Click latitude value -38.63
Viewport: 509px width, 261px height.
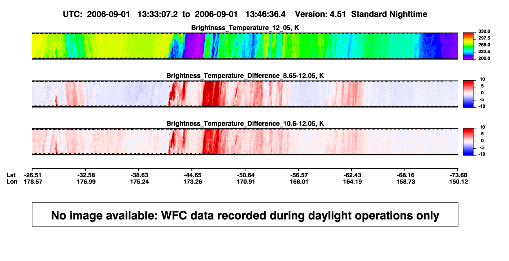(x=139, y=175)
